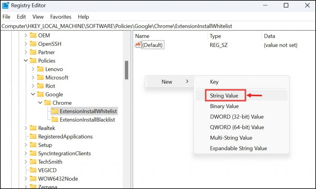
Task: Expand the Realtek node
Action: pos(26,128)
